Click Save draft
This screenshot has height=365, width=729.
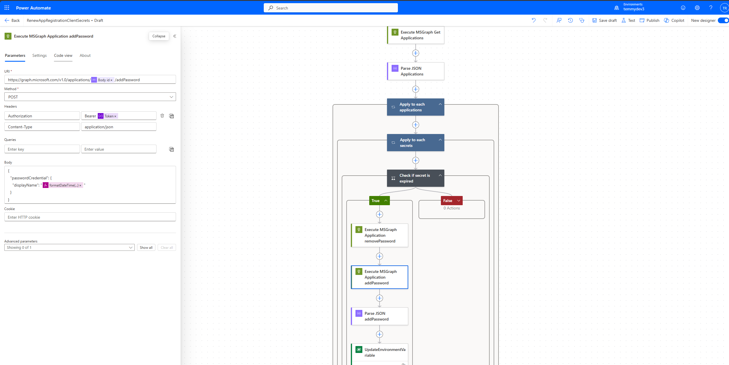[x=605, y=20]
